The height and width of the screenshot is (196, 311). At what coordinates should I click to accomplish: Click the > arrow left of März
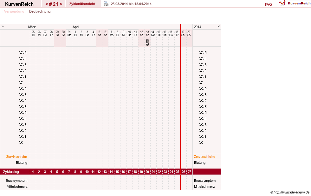pos(3,26)
